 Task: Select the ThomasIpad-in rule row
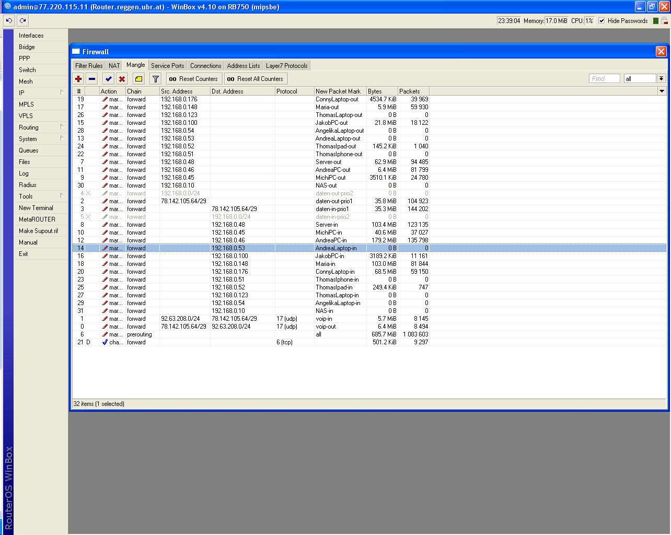click(369, 287)
